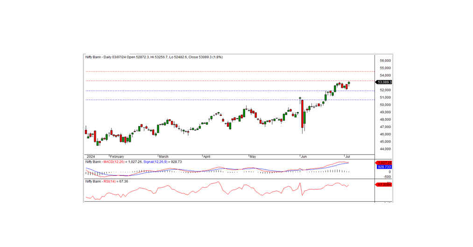
Task: Click the lowest blue dotted support line
Action: pos(230,100)
